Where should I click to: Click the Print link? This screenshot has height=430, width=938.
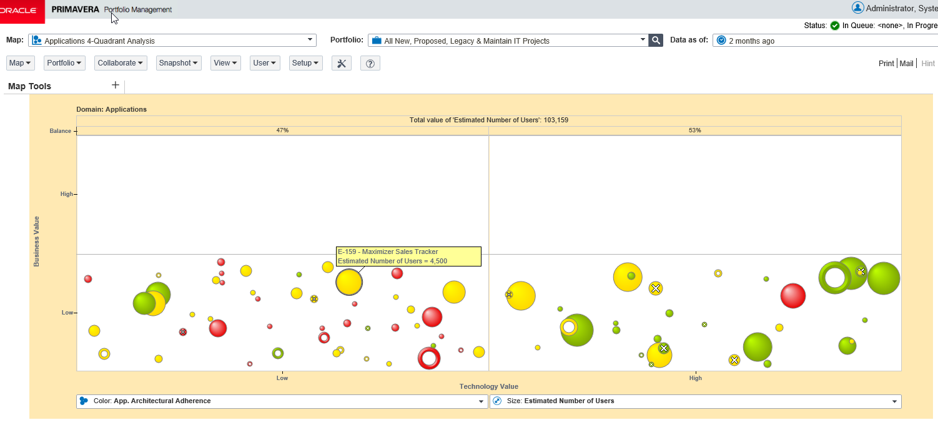click(886, 63)
